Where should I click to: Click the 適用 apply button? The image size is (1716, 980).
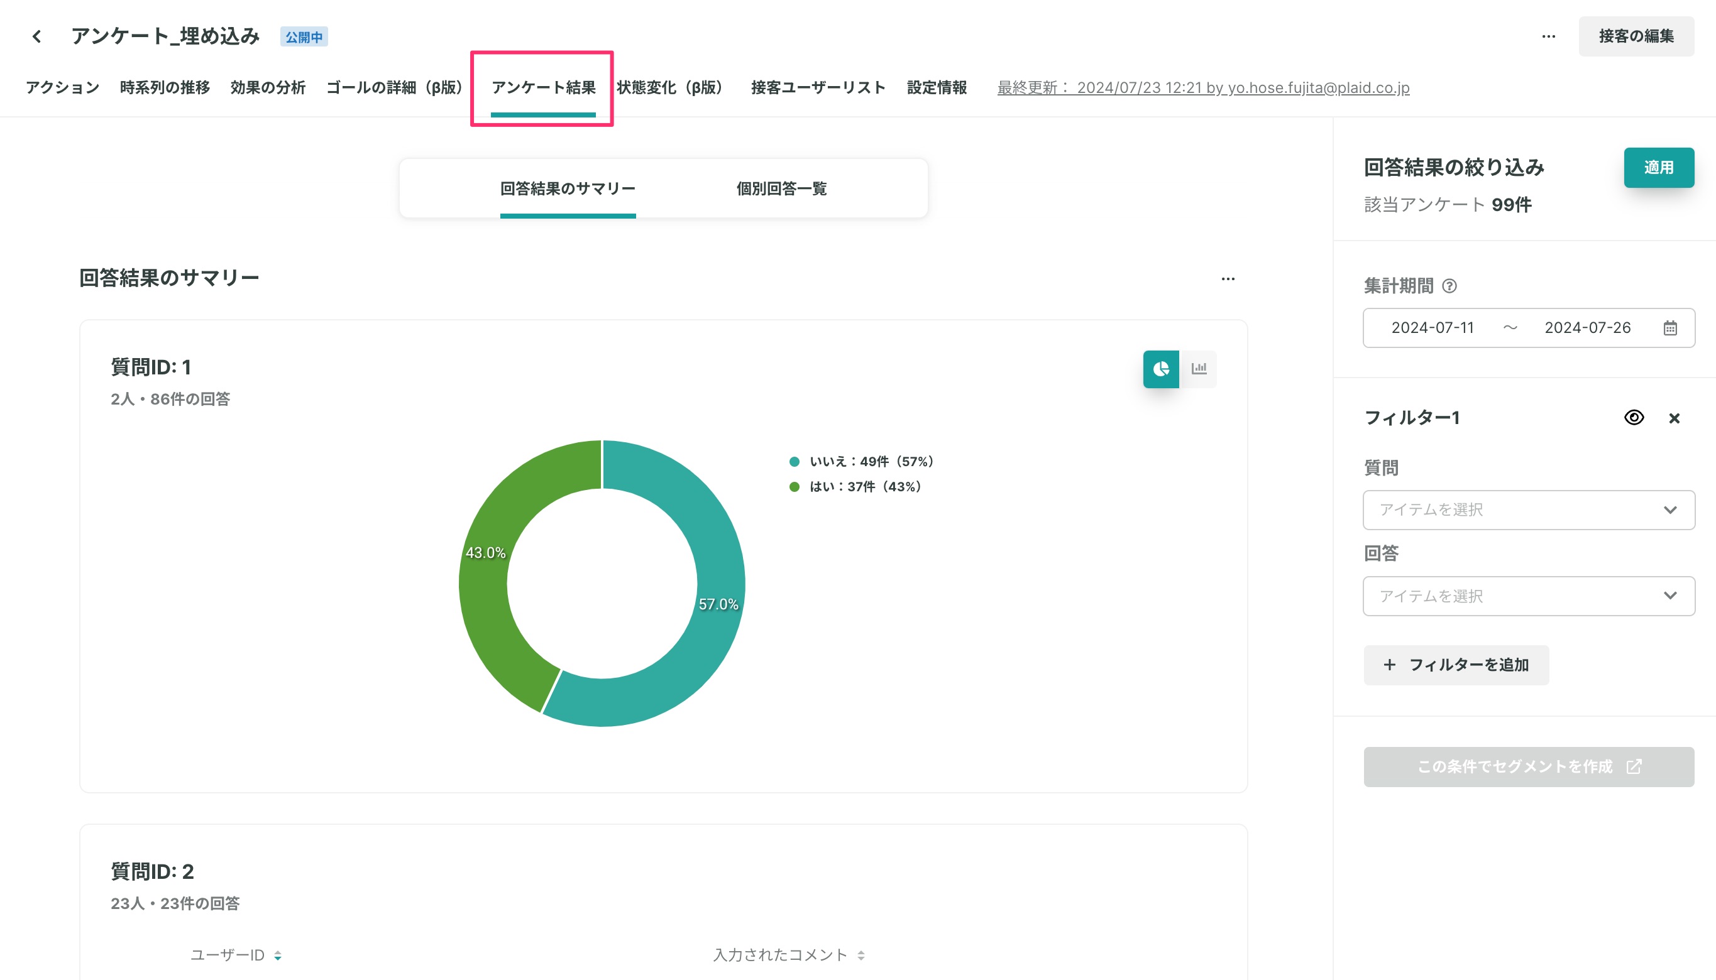[x=1659, y=168]
